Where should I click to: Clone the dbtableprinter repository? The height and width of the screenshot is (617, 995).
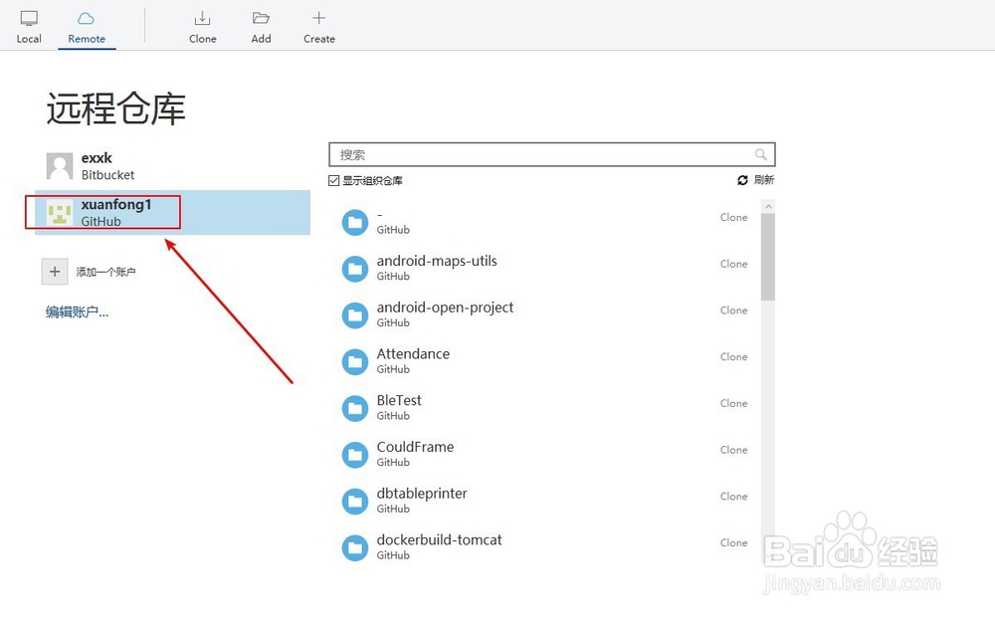click(733, 497)
